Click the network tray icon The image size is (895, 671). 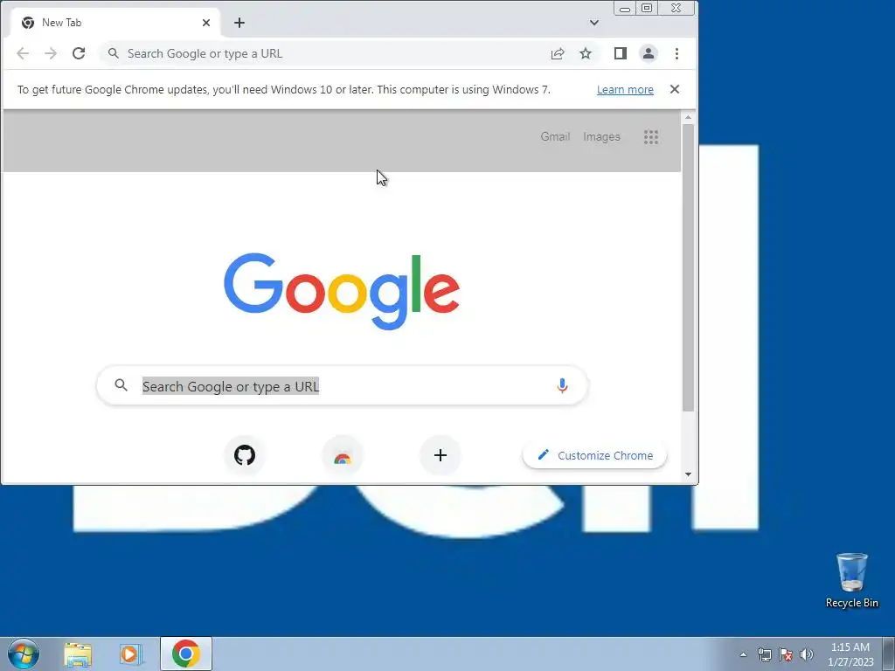pos(764,654)
